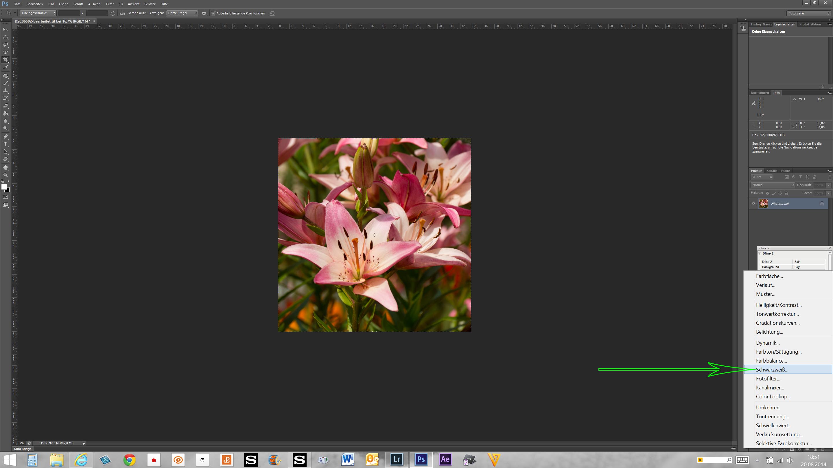Choose Schwarzweiß... from the adjustment menu
The height and width of the screenshot is (468, 833).
(772, 369)
